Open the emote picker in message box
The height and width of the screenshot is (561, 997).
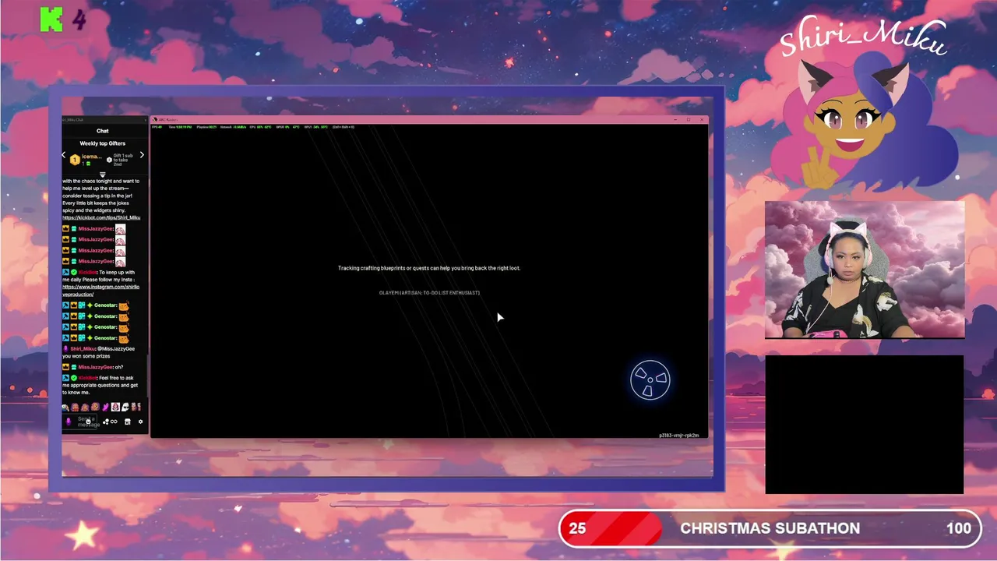point(89,422)
